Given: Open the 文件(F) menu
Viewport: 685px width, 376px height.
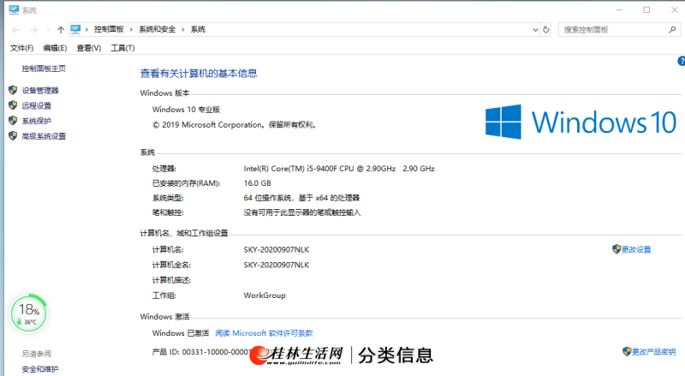Looking at the screenshot, I should coord(21,48).
